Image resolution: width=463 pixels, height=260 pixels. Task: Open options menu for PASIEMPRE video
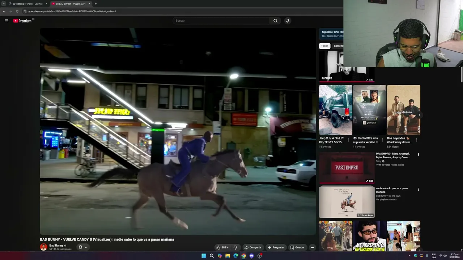point(419,155)
